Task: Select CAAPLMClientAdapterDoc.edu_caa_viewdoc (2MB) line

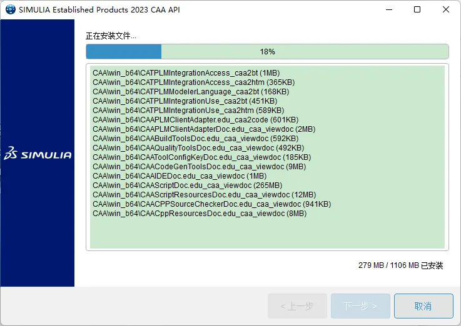Action: [204, 129]
